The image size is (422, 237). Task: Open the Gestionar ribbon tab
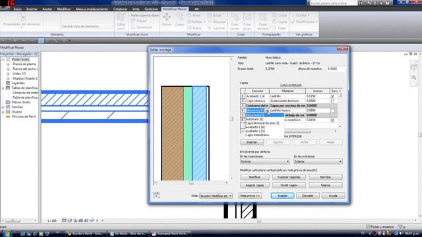[x=151, y=9]
